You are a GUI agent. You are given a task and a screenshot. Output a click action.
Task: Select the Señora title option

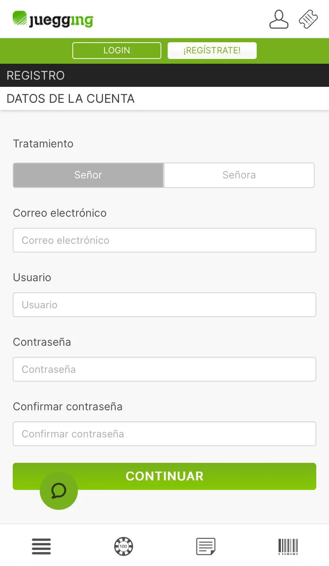pyautogui.click(x=239, y=175)
